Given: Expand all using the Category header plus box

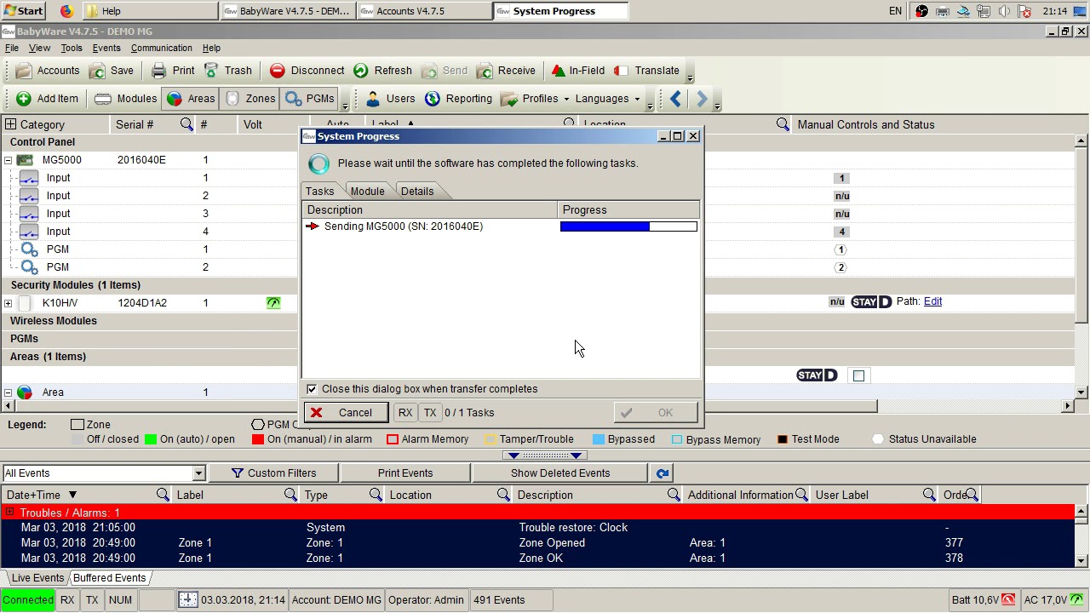Looking at the screenshot, I should (x=10, y=124).
